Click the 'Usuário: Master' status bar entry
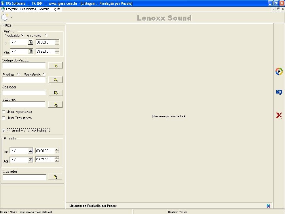Viewport: 285px width, 214px height. 177,212
